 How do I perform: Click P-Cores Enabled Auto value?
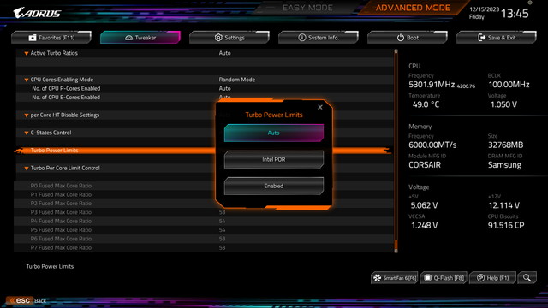click(224, 89)
